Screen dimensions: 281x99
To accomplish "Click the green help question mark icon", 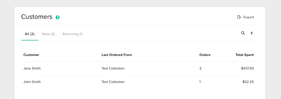I will point(57,17).
